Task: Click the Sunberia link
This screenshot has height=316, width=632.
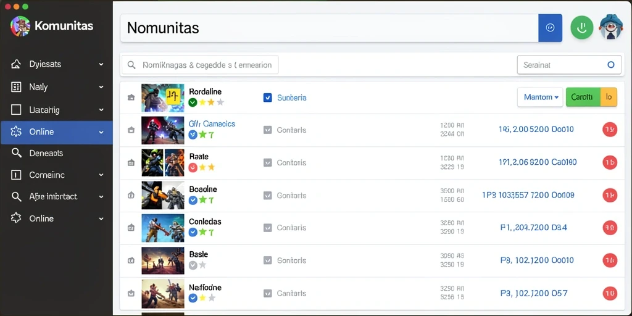Action: 292,98
